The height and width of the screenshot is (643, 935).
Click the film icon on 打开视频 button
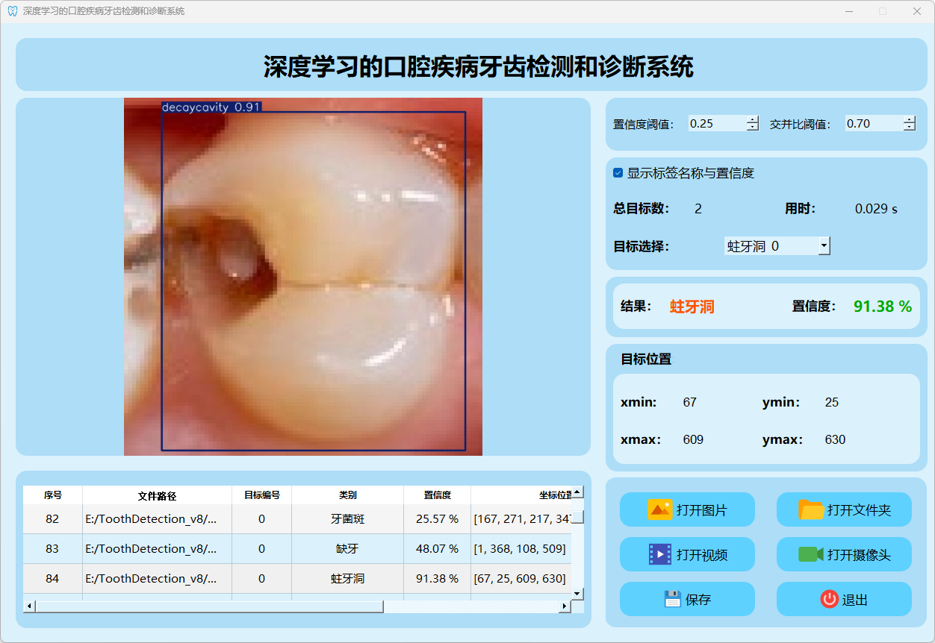click(660, 555)
